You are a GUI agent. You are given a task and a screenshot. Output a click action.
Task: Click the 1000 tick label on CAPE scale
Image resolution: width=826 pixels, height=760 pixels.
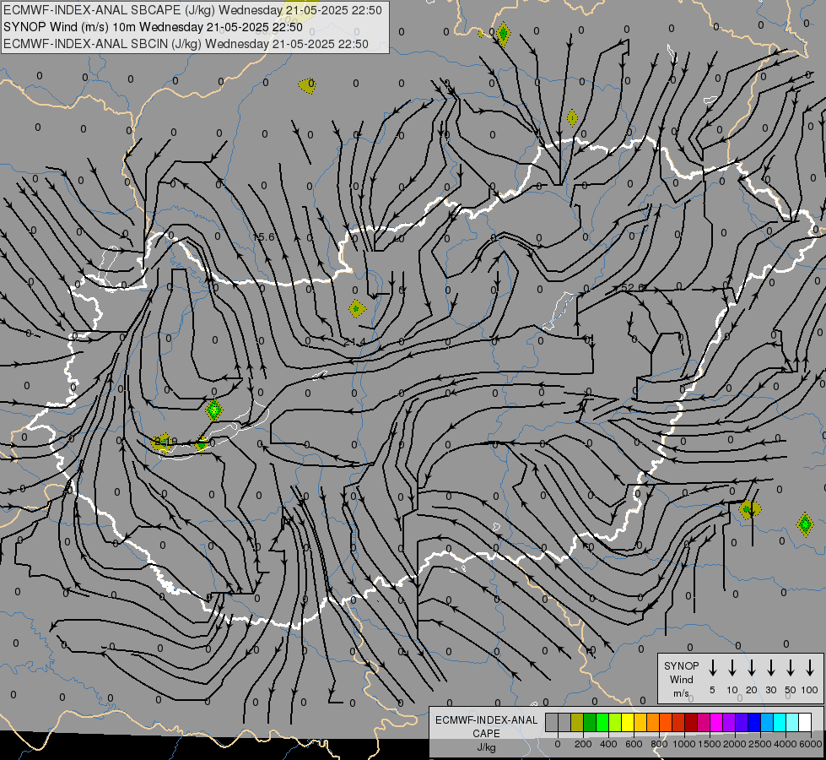(684, 744)
